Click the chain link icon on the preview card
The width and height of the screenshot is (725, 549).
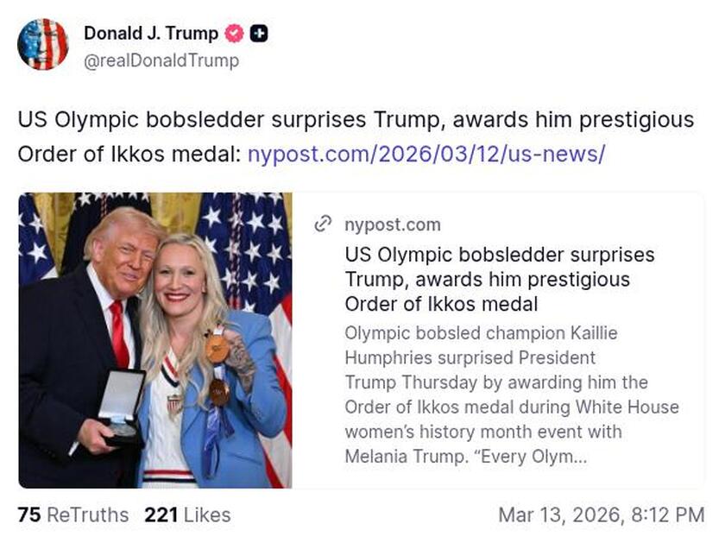(323, 223)
